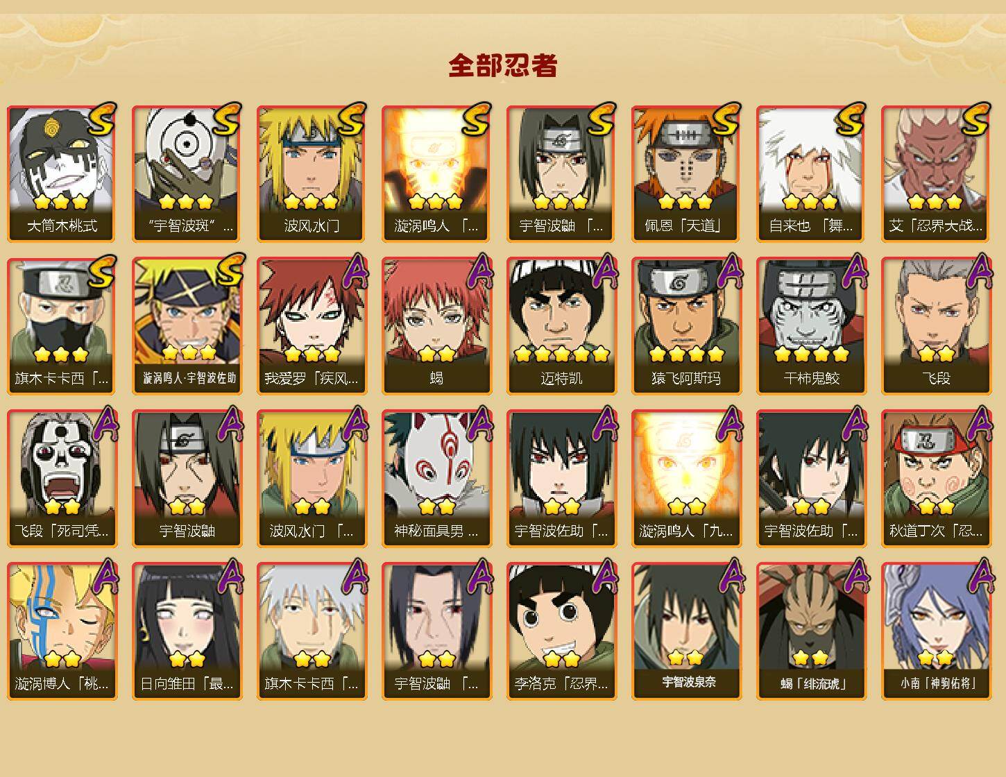Screen dimensions: 1006x777
Task: Pick the 蝎 red-haired ninja card
Action: click(436, 326)
